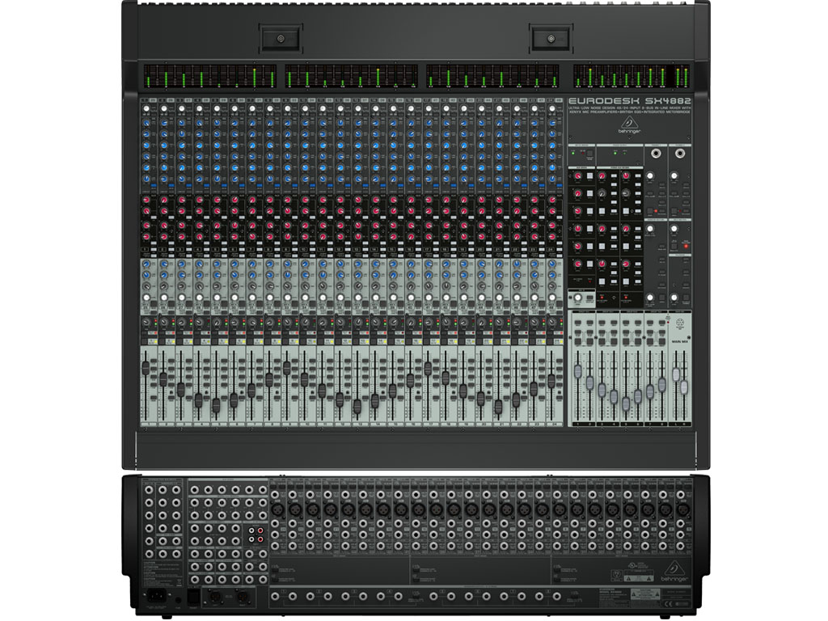Click the built-in talkback microphone above Main Mix
This screenshot has height=621, width=828.
click(680, 323)
